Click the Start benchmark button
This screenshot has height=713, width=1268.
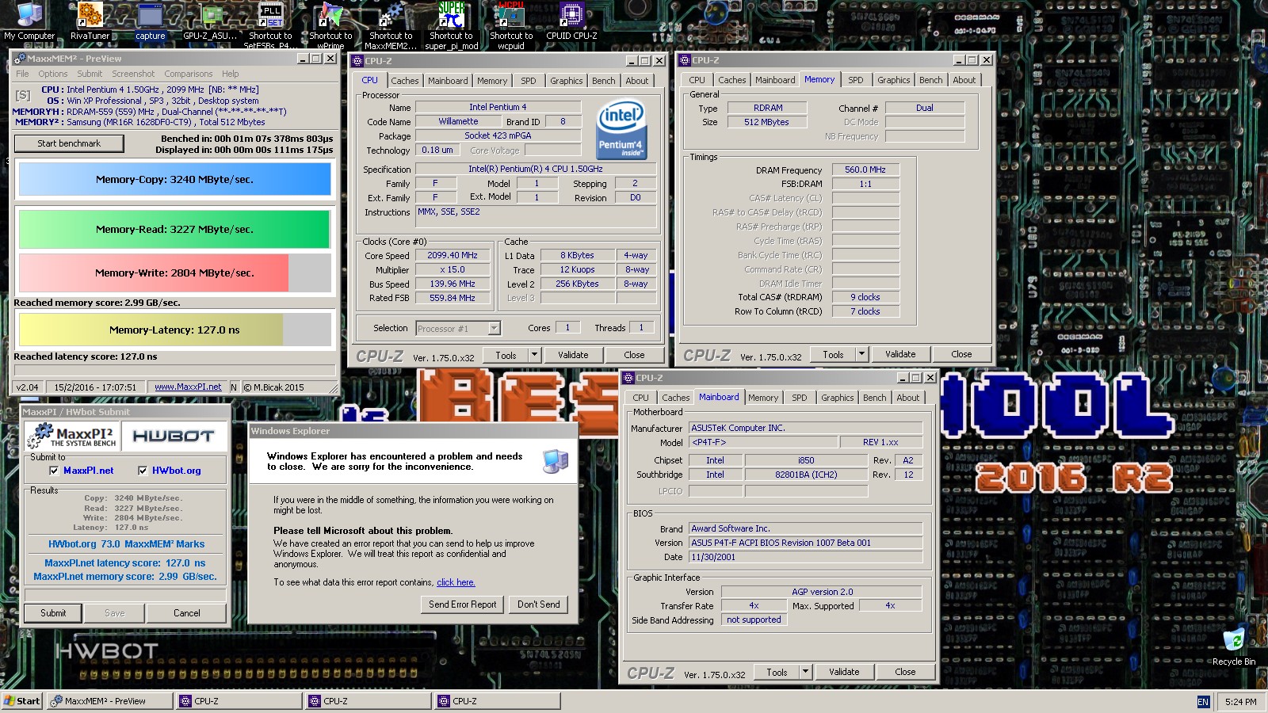point(69,143)
